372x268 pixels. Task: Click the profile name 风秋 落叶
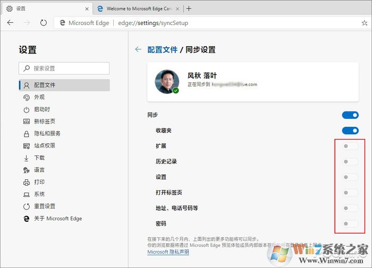pos(202,75)
